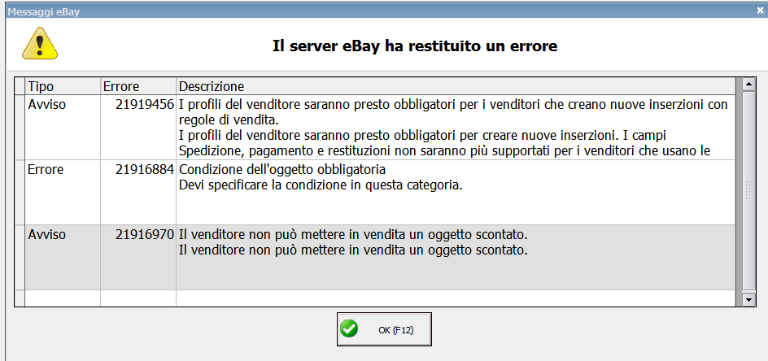Viewport: 768px width, 361px height.
Task: Select the Errore type cell
Action: (63, 192)
